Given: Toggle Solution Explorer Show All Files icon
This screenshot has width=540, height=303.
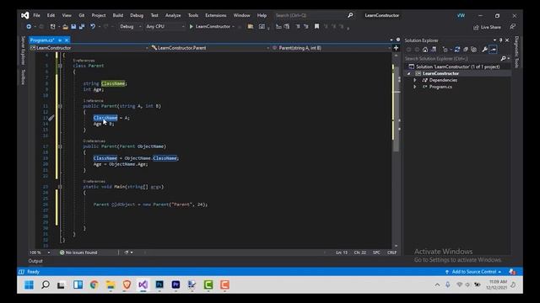Looking at the screenshot, I should point(474,50).
